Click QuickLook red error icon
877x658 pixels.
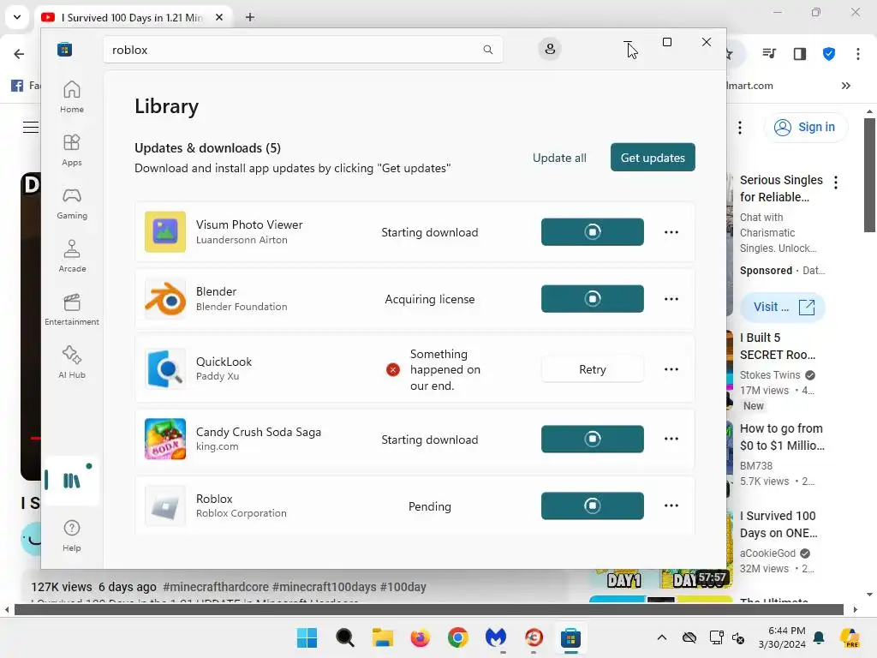pos(393,369)
